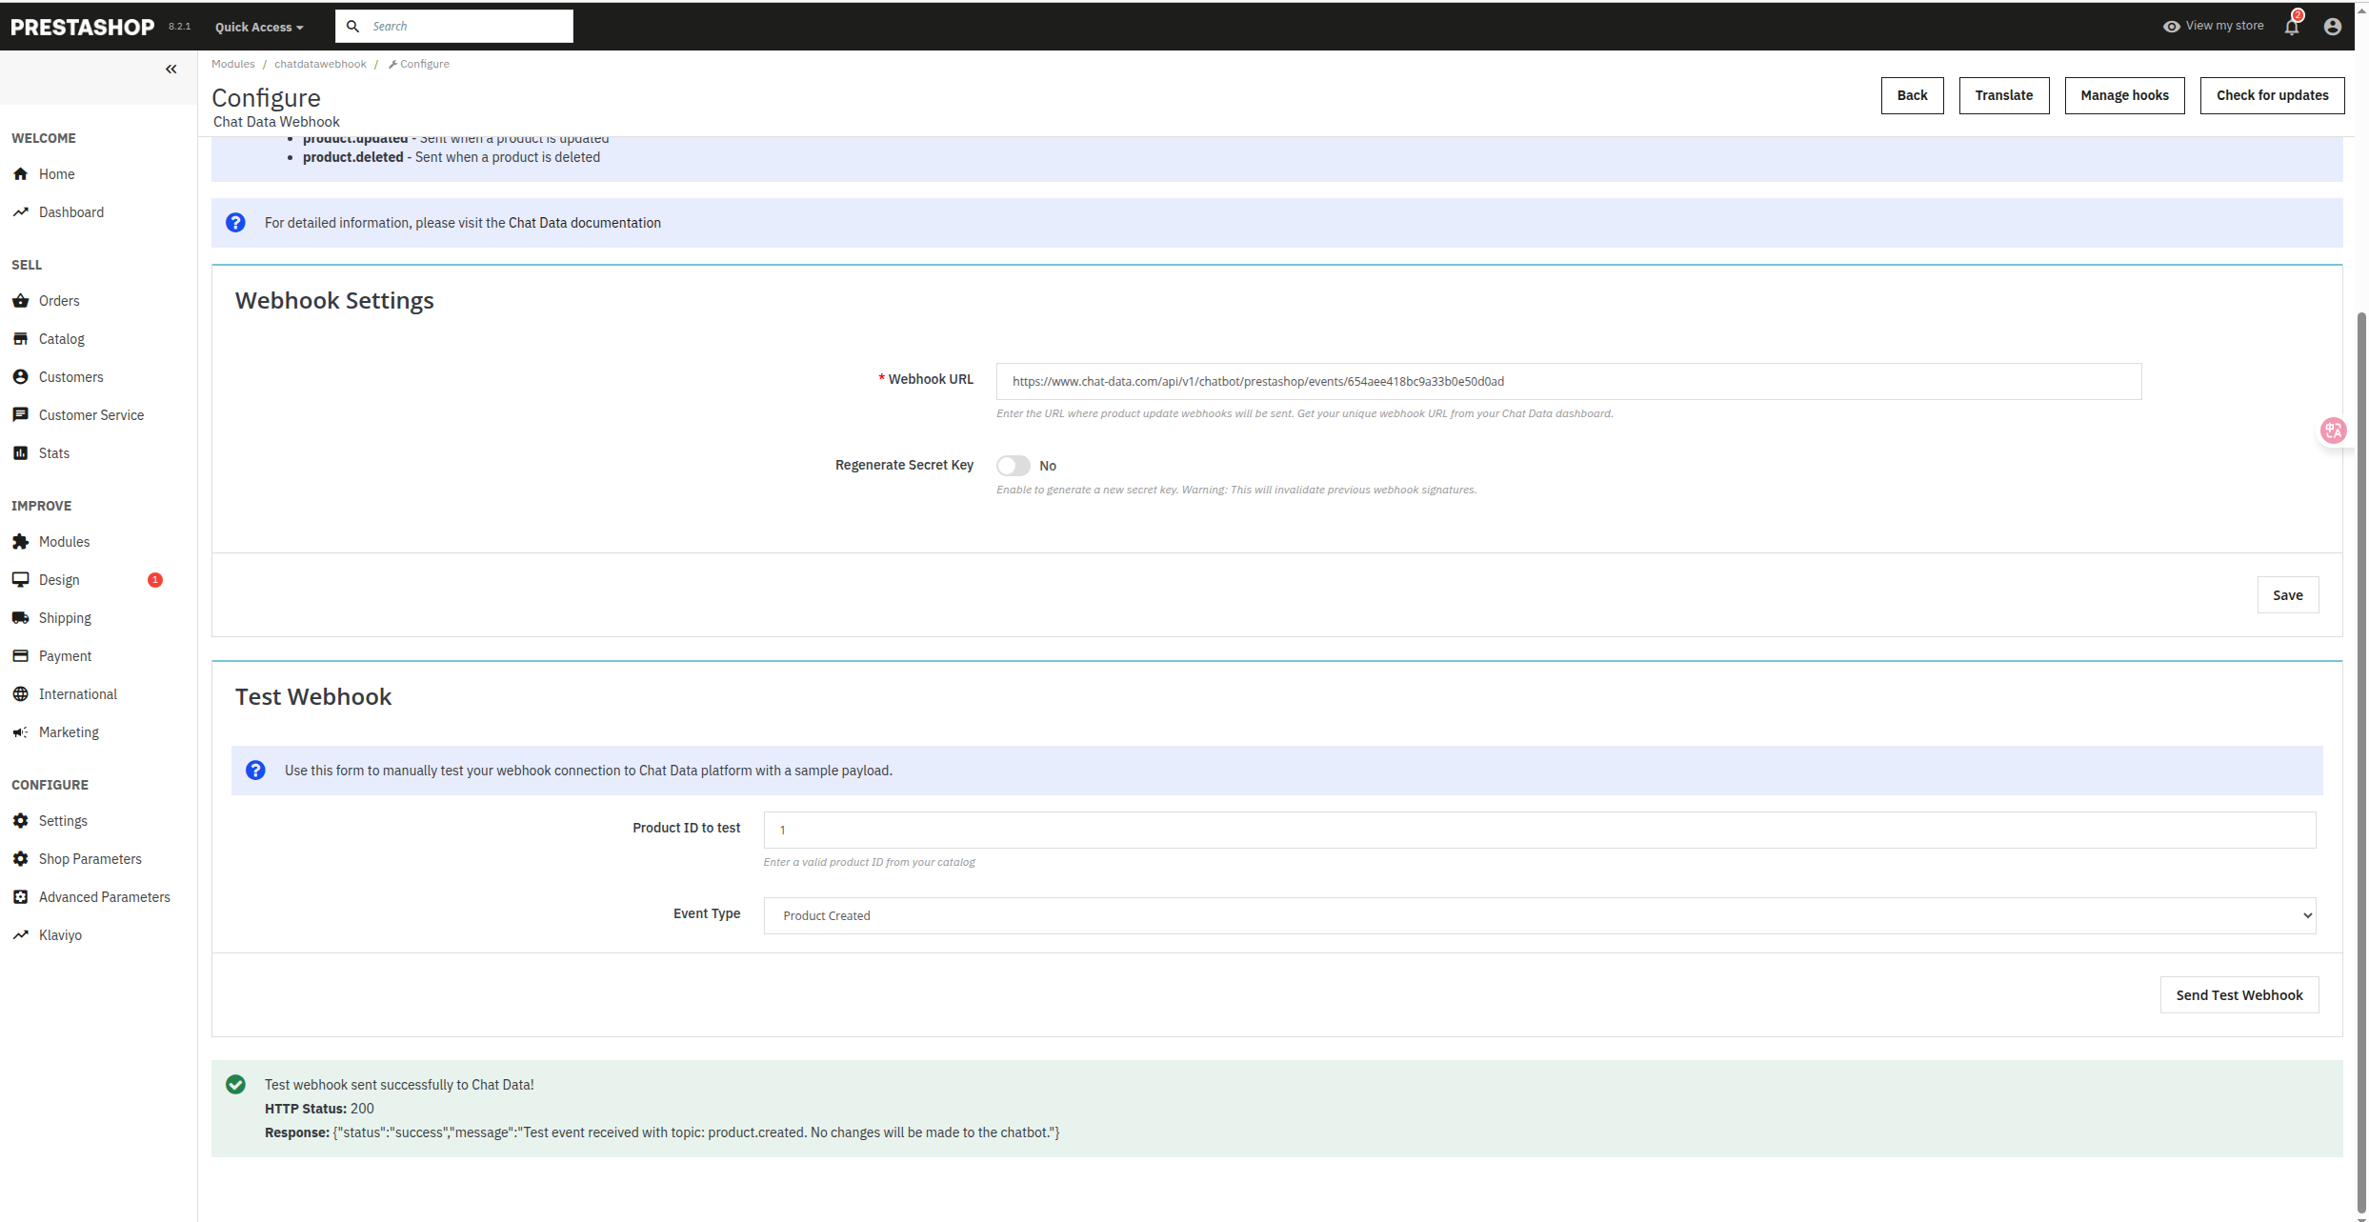Viewport: 2369px width, 1222px height.
Task: Open the Shipping menu
Action: pos(65,618)
